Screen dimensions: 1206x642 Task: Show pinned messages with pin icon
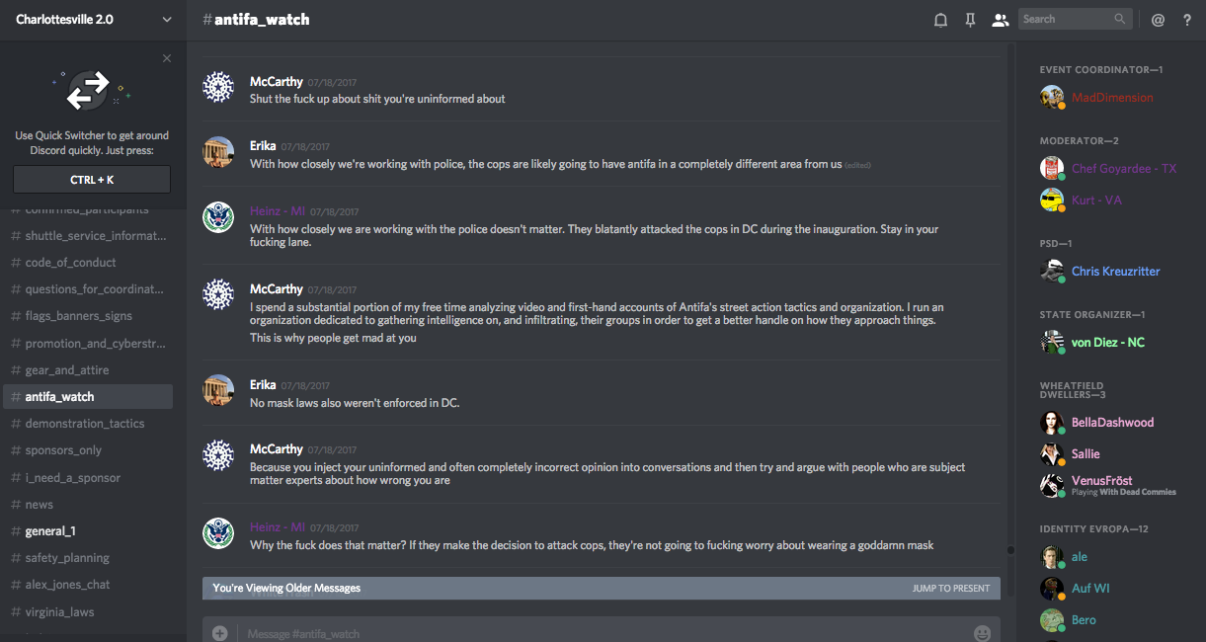click(970, 20)
